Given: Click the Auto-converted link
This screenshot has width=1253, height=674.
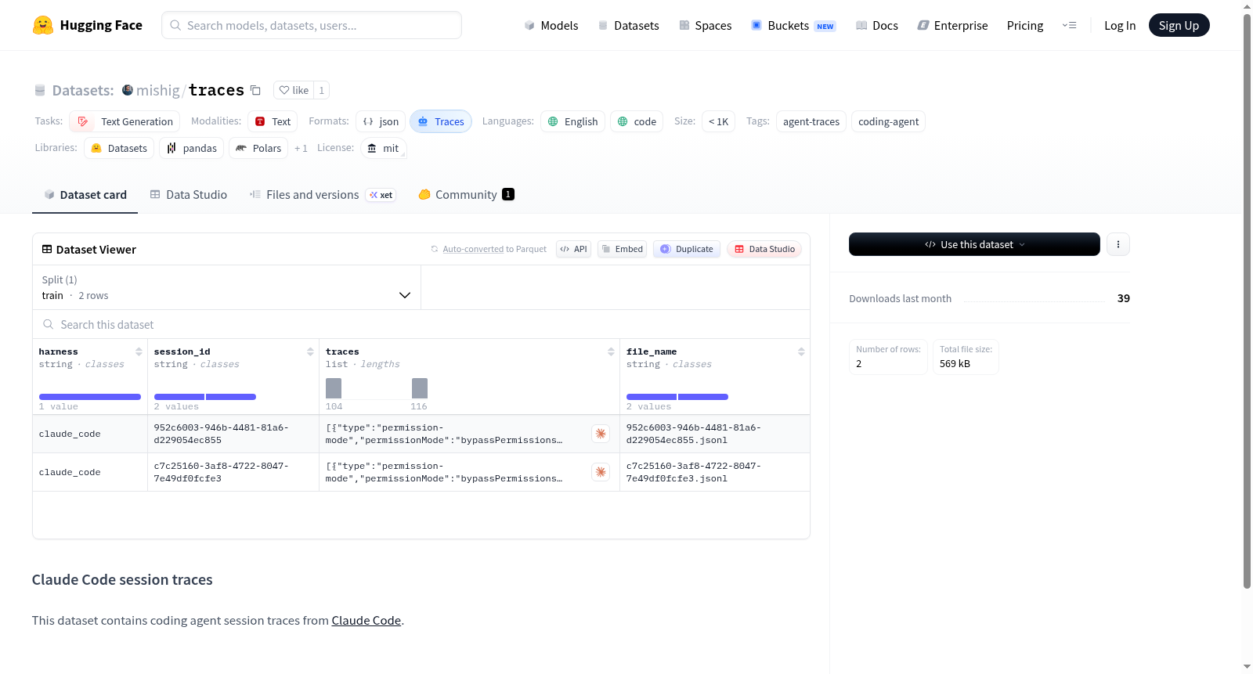Looking at the screenshot, I should coord(473,249).
